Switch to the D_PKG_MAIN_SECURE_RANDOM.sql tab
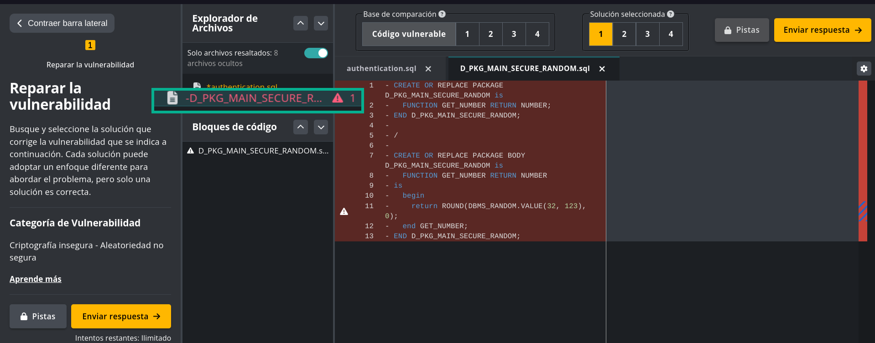This screenshot has width=875, height=343. click(525, 69)
